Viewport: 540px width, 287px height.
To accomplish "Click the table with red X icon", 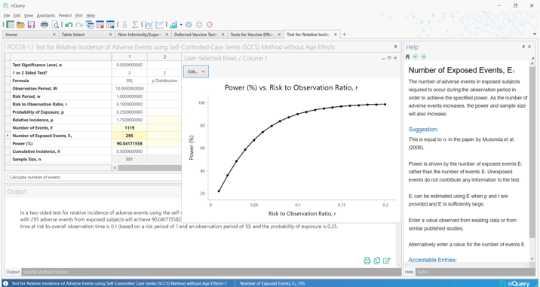I will click(100, 24).
